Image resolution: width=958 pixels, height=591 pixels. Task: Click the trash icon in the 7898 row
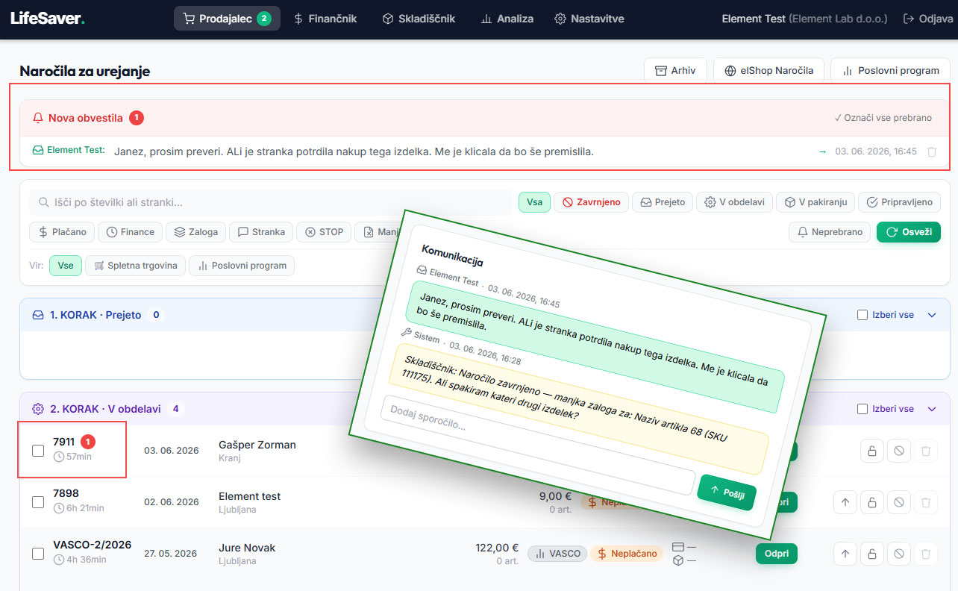coord(926,502)
